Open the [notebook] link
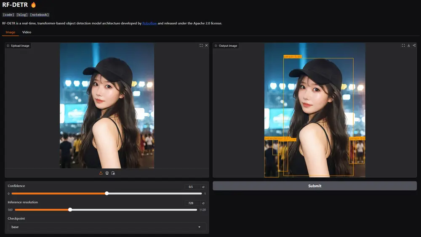The image size is (421, 237). pos(40,15)
